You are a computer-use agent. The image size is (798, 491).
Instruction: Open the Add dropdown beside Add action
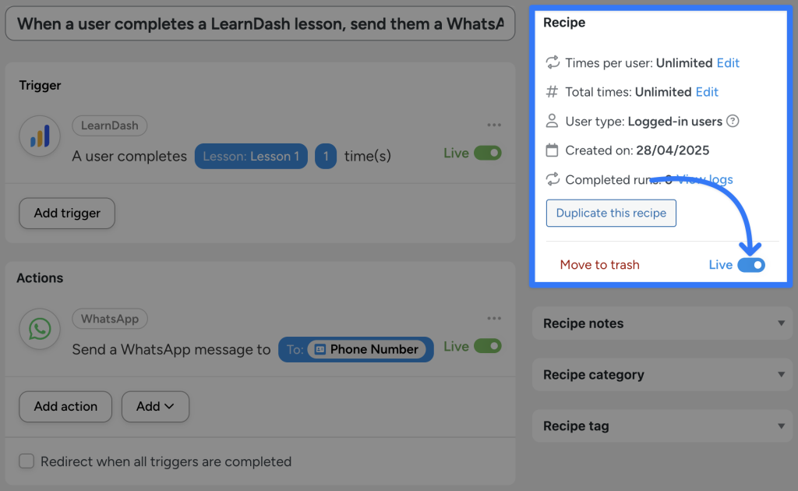154,406
